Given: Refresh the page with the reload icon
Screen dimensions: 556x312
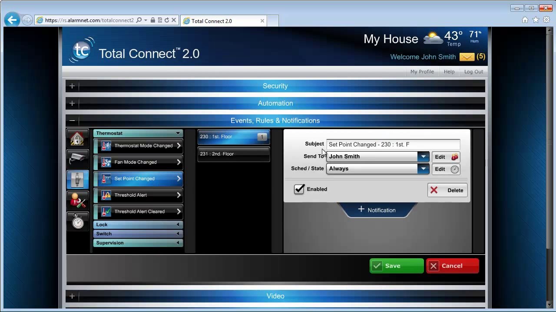Looking at the screenshot, I should 166,20.
